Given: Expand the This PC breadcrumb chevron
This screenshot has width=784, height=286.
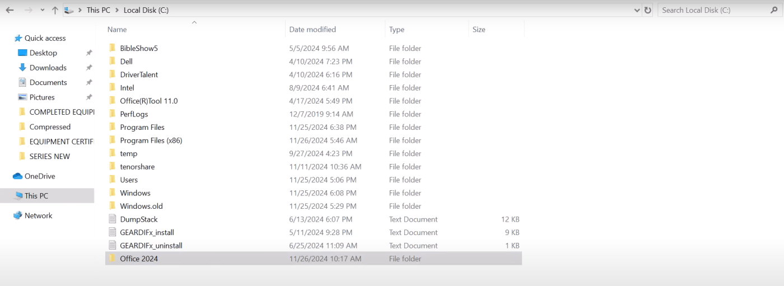Looking at the screenshot, I should 117,10.
